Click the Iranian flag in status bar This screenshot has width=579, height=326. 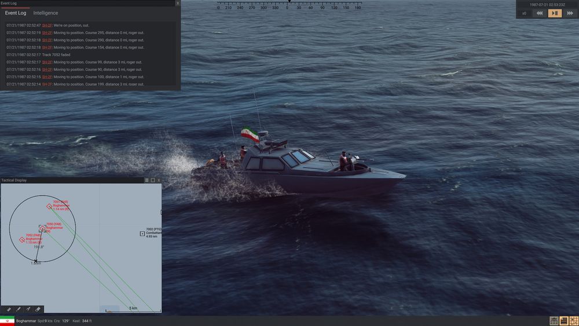click(x=7, y=321)
